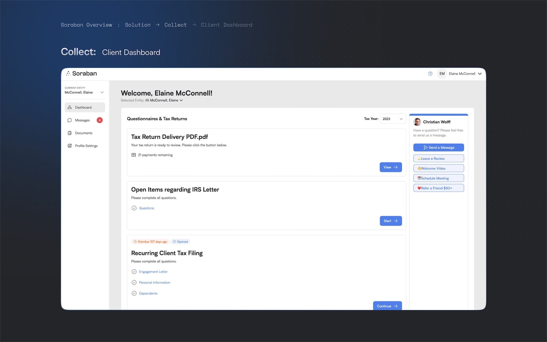This screenshot has height=342, width=547.
Task: Click Client Dashboard breadcrumb item
Action: point(227,25)
